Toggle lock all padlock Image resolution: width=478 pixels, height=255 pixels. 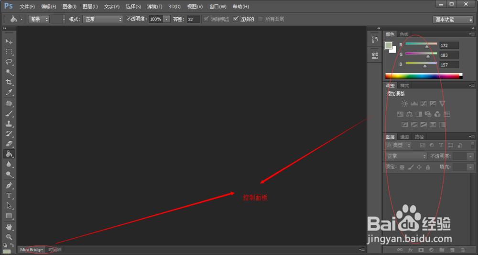point(428,167)
